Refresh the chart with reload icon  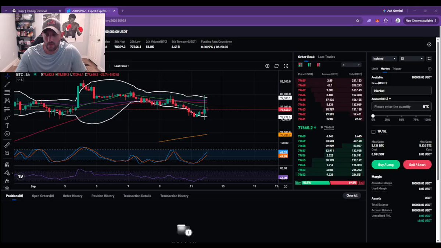pos(276,66)
